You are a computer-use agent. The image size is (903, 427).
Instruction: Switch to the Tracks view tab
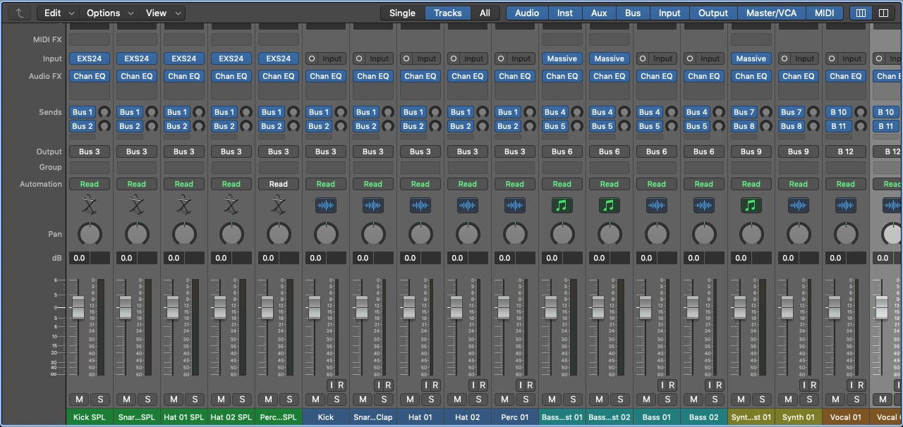447,12
